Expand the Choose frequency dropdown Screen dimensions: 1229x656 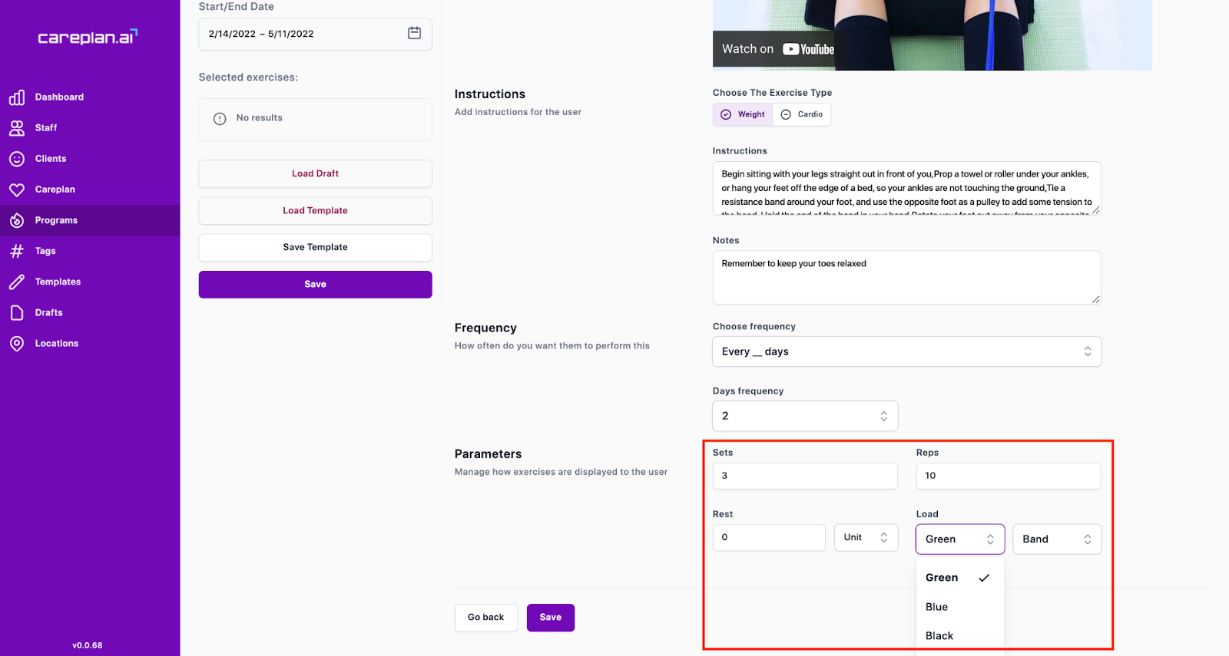click(x=906, y=351)
